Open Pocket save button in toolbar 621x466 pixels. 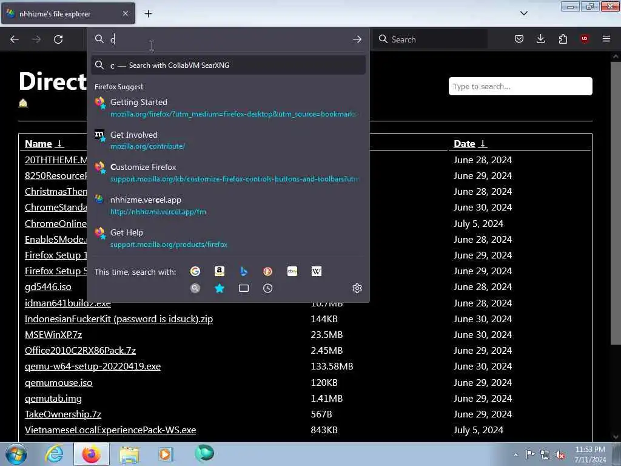click(519, 39)
